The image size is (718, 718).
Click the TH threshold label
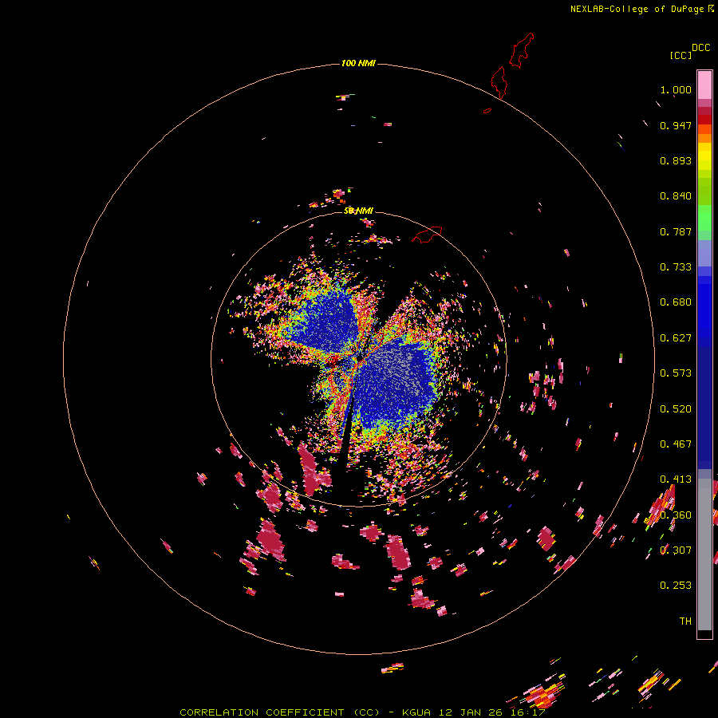click(685, 621)
